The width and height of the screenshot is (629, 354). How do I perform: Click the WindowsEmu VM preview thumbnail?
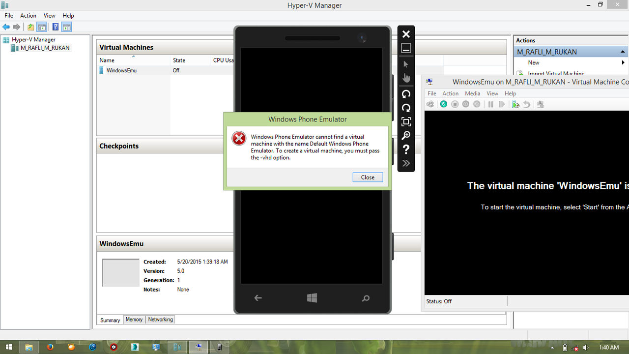pos(121,273)
